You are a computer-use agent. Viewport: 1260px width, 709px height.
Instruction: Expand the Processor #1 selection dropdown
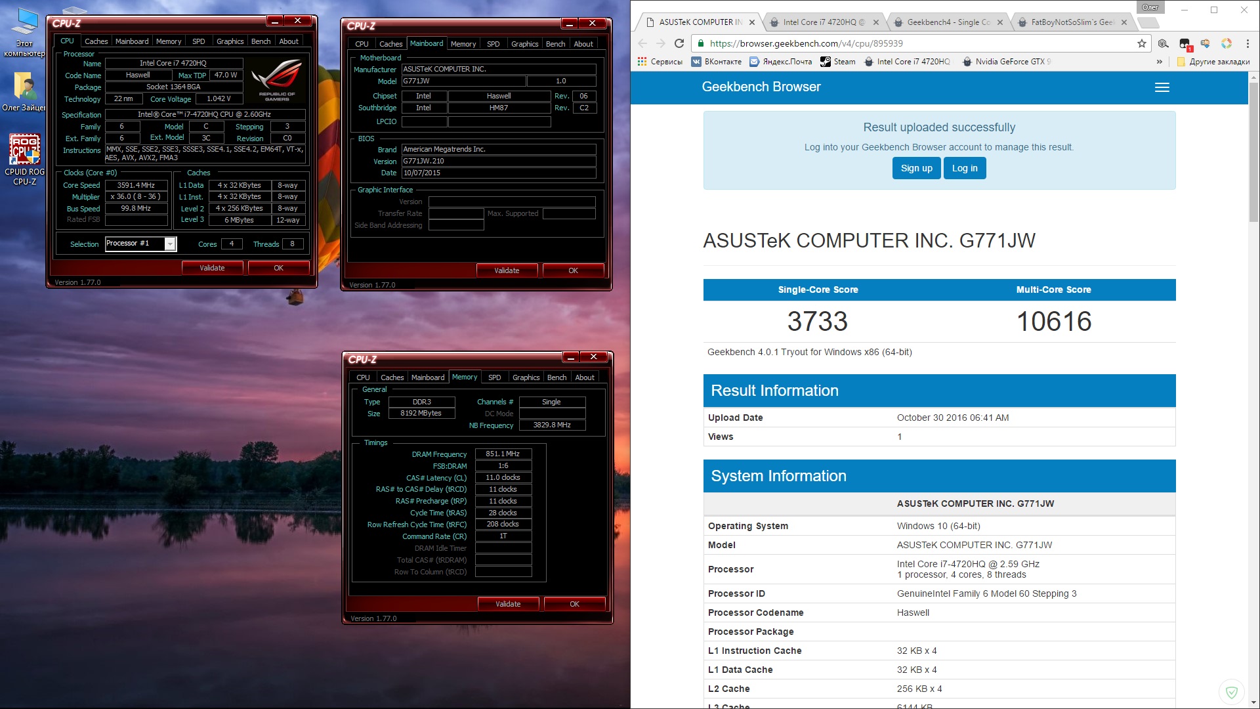(170, 244)
